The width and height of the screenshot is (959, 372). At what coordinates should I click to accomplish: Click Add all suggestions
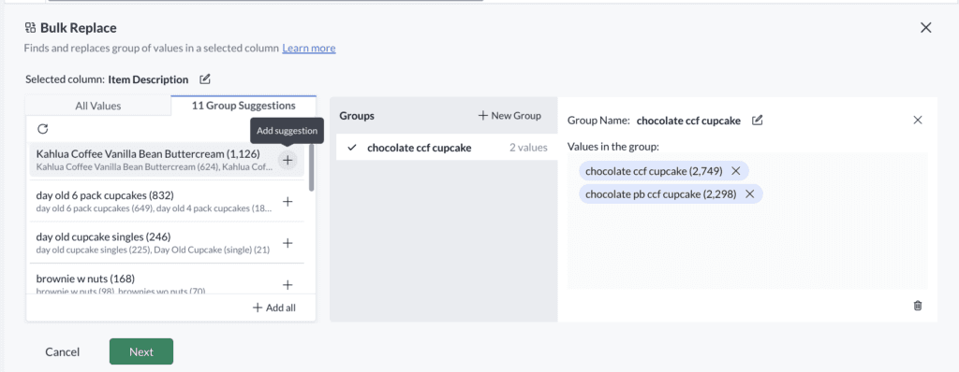pyautogui.click(x=274, y=308)
